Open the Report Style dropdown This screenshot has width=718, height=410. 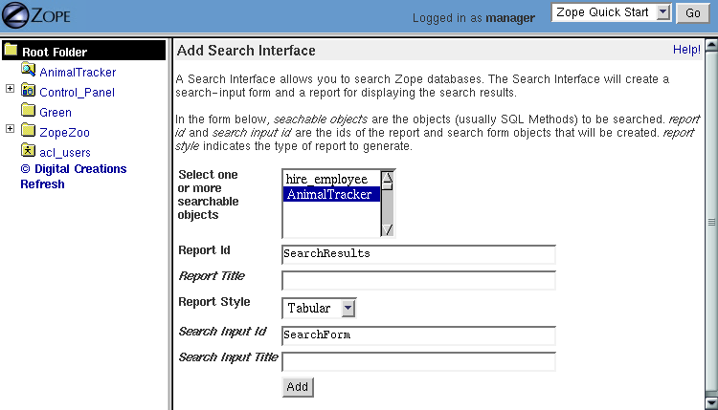[x=348, y=308]
